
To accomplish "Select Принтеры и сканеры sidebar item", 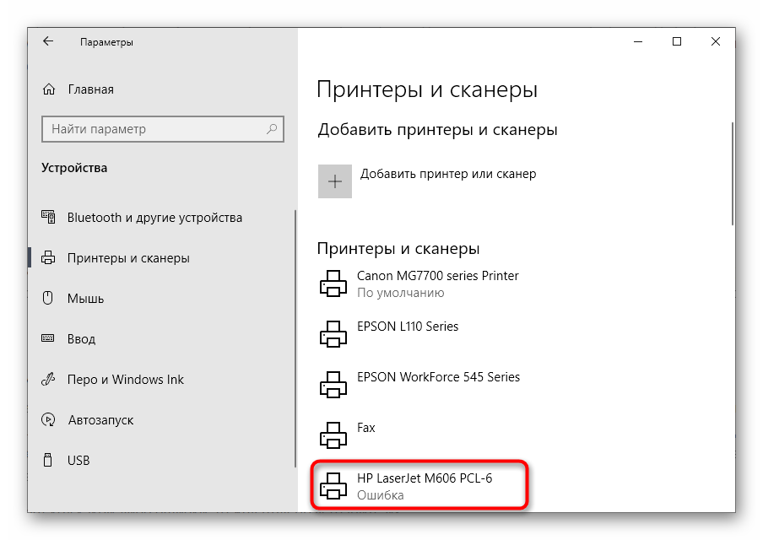I will coord(128,258).
